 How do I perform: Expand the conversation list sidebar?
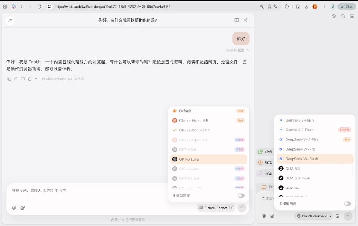tap(10, 21)
